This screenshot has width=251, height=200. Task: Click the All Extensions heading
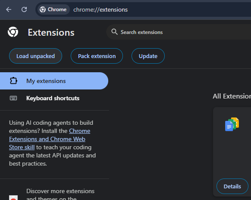232,96
